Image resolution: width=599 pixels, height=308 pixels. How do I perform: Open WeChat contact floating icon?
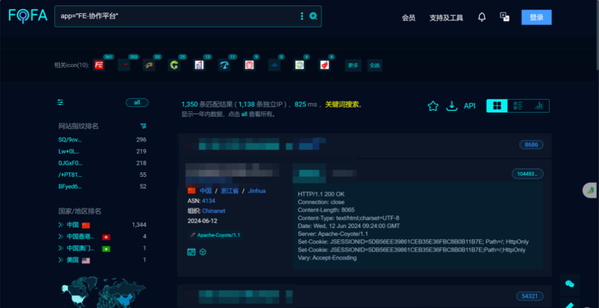pyautogui.click(x=569, y=284)
